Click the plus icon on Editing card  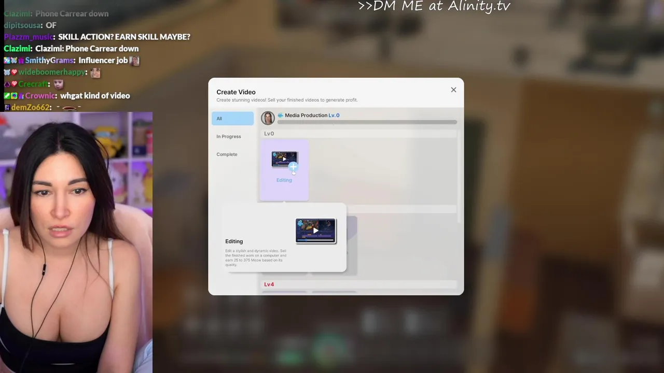pos(294,167)
